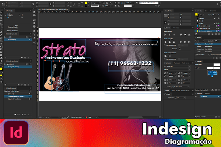Open stroke weight Espessura dropdown
This screenshot has width=221, height=147.
pos(185,98)
